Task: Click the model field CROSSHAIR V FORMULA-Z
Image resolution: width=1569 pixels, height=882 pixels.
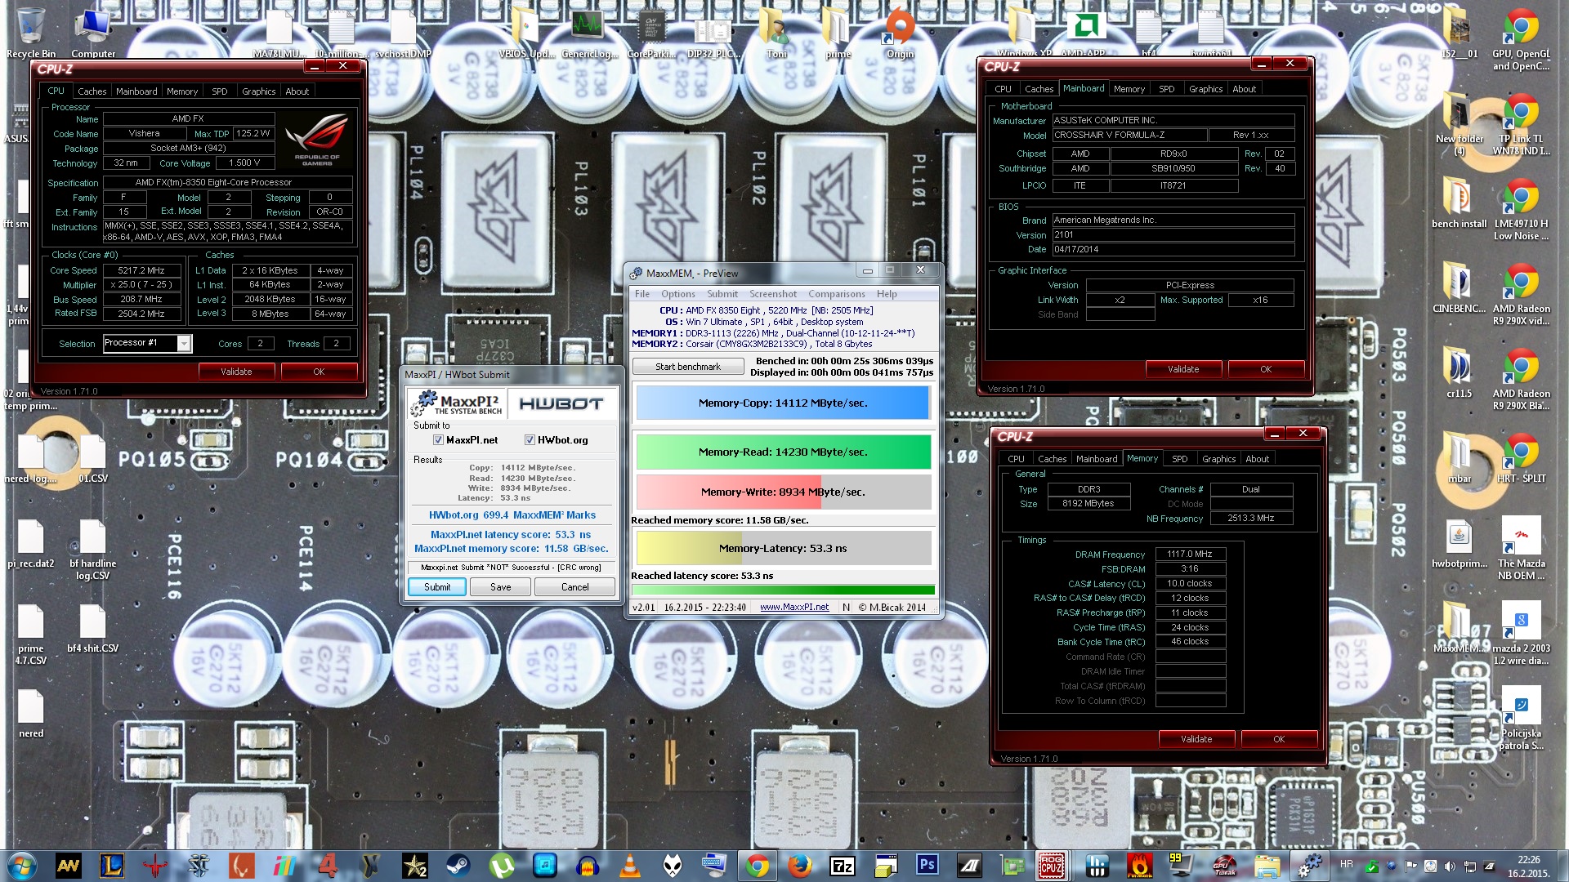Action: (x=1129, y=136)
